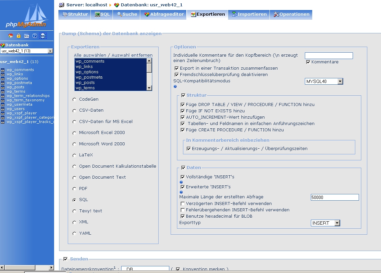Screen dimensions: 381x273
Task: Click the database icon before Datenbank: usr_web42_1
Action: pyautogui.click(x=117, y=5)
